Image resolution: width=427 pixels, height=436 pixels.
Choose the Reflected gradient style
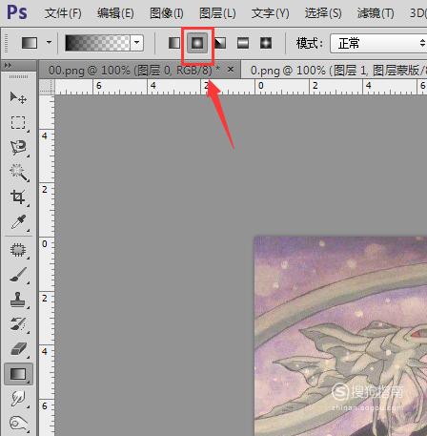click(243, 43)
